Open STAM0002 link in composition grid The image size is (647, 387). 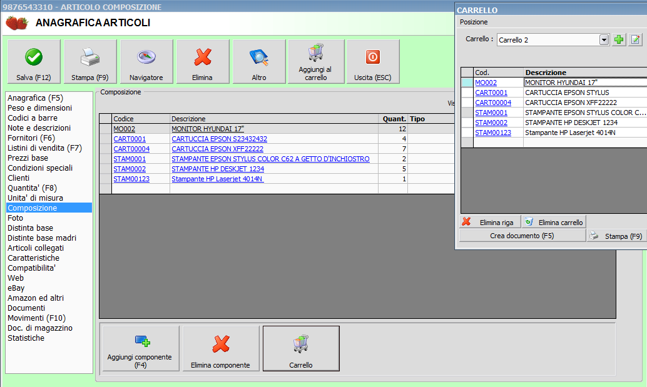130,169
